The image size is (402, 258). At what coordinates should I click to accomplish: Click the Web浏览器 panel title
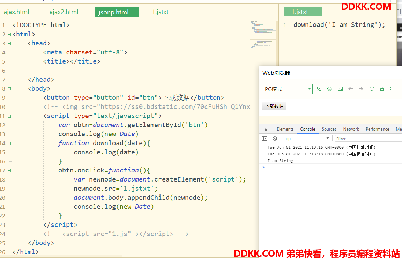276,73
